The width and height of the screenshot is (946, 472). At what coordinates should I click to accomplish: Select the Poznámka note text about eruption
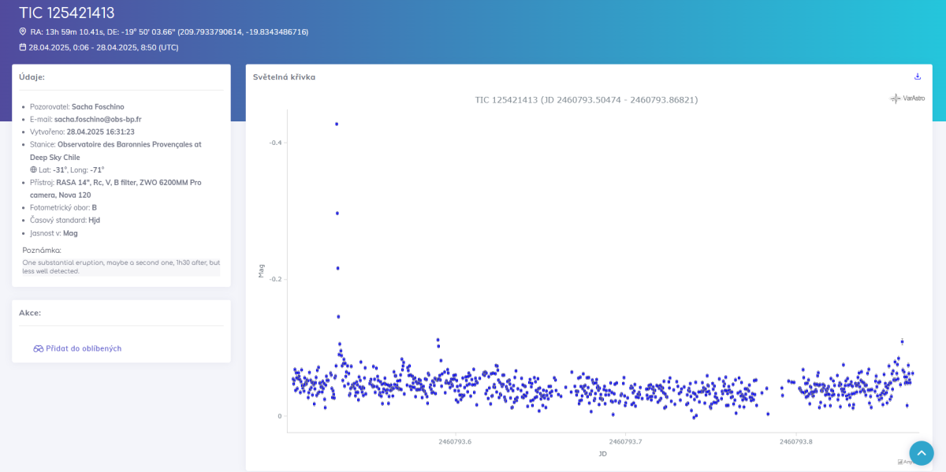pos(121,266)
